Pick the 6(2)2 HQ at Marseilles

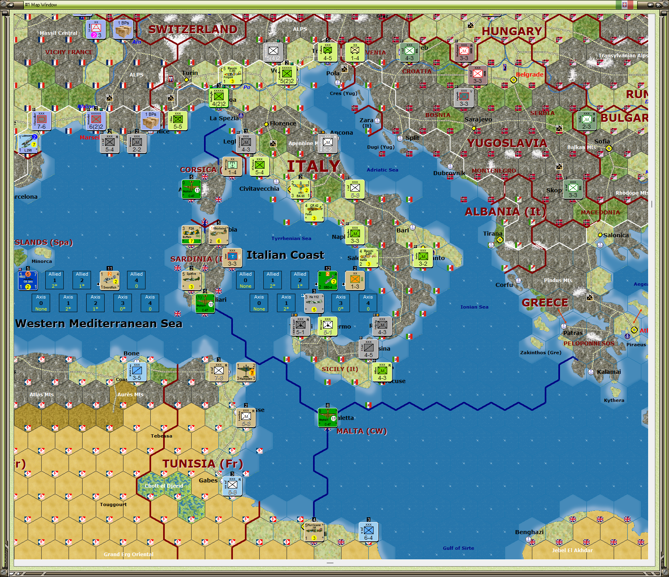[96, 121]
